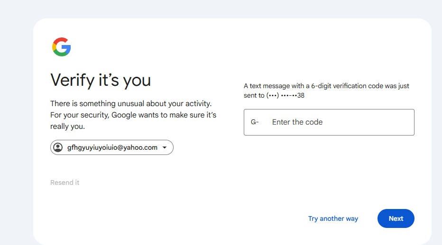Click the blue Next button
Image resolution: width=442 pixels, height=245 pixels.
click(396, 218)
